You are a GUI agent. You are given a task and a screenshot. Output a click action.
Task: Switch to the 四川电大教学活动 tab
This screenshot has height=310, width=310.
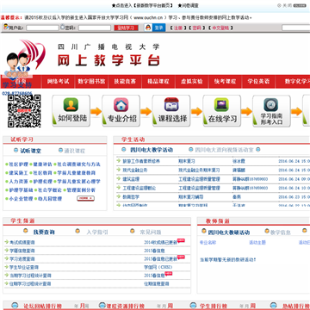(152, 150)
